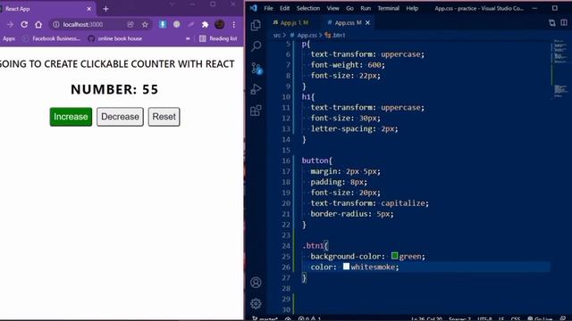Click the split editor icon in VS Code
This screenshot has height=321, width=572.
(x=564, y=23)
